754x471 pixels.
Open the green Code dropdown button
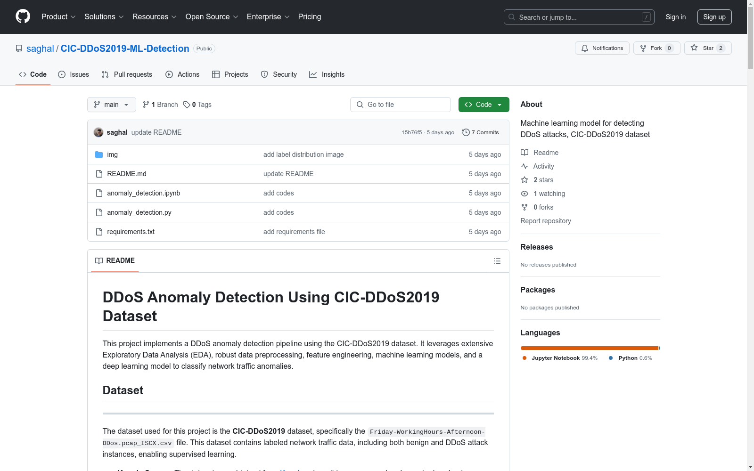pyautogui.click(x=484, y=105)
